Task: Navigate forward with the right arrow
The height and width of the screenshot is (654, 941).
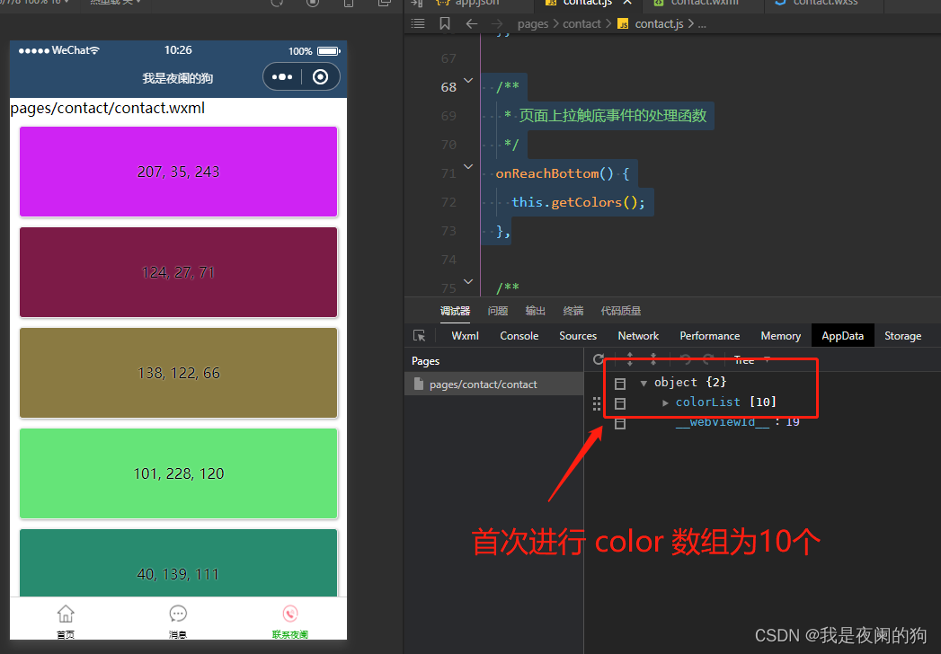Action: (x=497, y=23)
